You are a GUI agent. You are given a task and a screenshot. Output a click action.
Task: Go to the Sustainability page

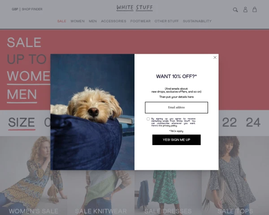coord(197,21)
